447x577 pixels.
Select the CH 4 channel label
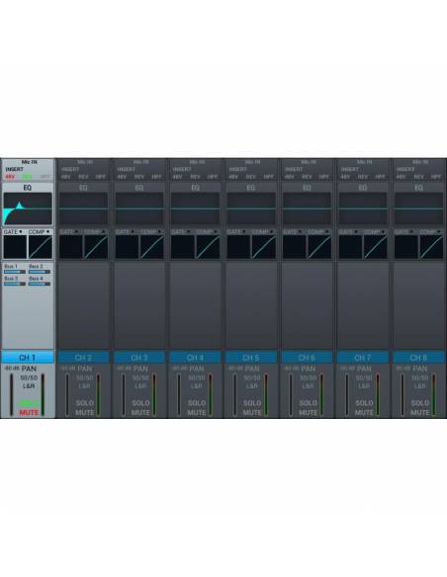click(x=195, y=358)
